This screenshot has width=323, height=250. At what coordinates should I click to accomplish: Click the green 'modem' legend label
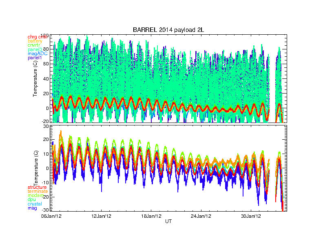tap(35, 195)
